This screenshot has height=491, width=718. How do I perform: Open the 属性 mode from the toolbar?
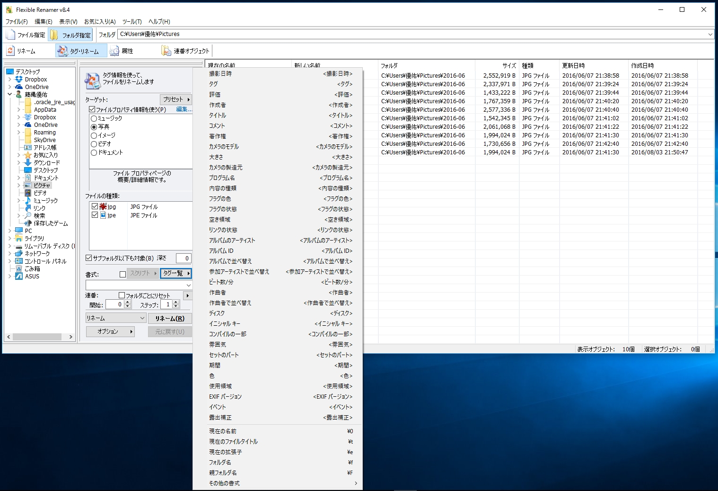(x=122, y=51)
